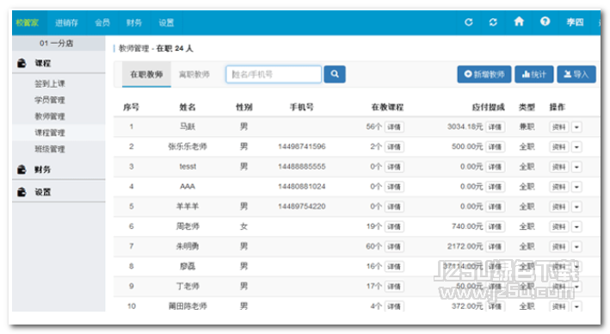Click the 新增教师 button
610x334 pixels.
tap(484, 74)
